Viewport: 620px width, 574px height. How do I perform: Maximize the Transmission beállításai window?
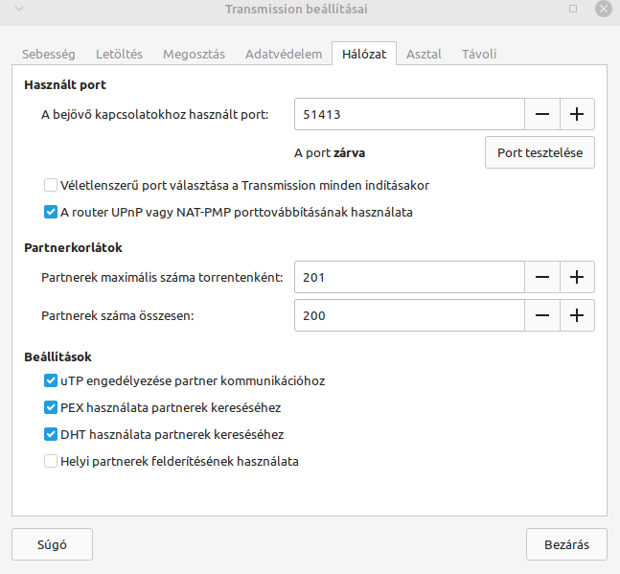pyautogui.click(x=573, y=9)
